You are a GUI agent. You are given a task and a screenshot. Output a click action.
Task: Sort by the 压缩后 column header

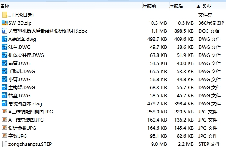(x=176, y=6)
